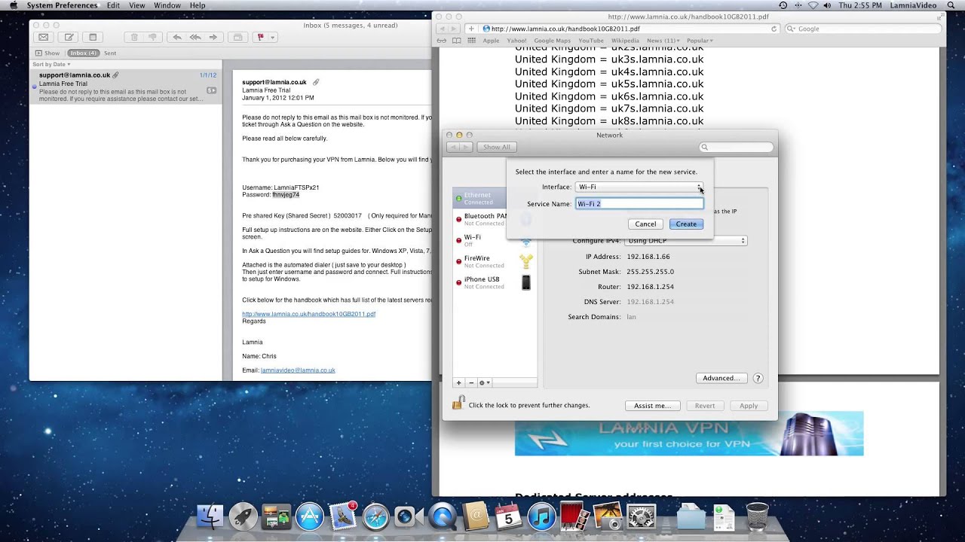Viewport: 965px width, 542px height.
Task: Expand the Popular bookmarks folder
Action: (x=700, y=41)
